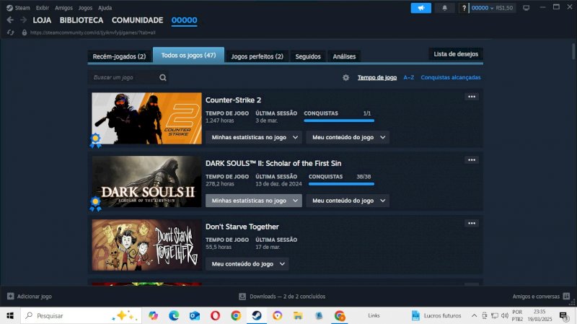Open the notifications bell icon
Viewport: 577px width, 324px height.
click(444, 7)
